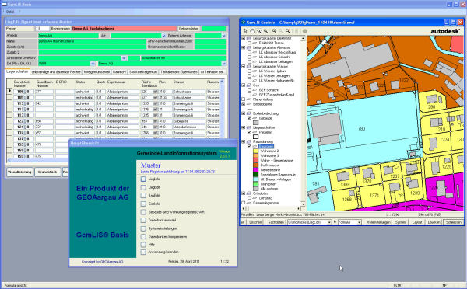
Task: Click the Grundstück button
Action: pyautogui.click(x=47, y=172)
